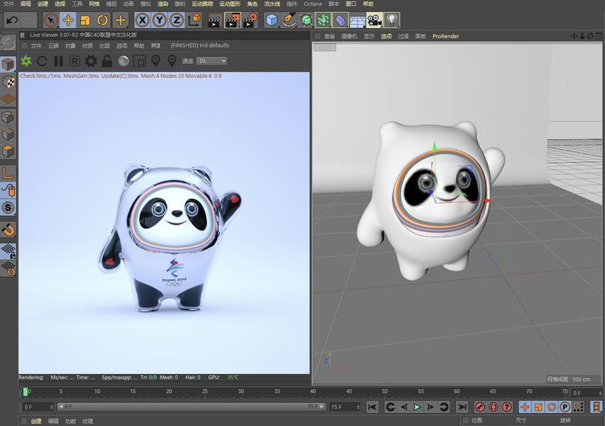The width and height of the screenshot is (605, 426).
Task: Go to end of timeline
Action: 462,407
